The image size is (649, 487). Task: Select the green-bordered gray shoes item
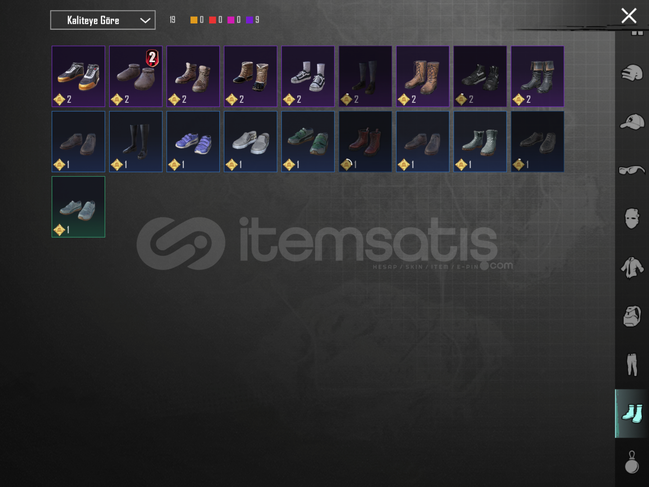click(78, 207)
